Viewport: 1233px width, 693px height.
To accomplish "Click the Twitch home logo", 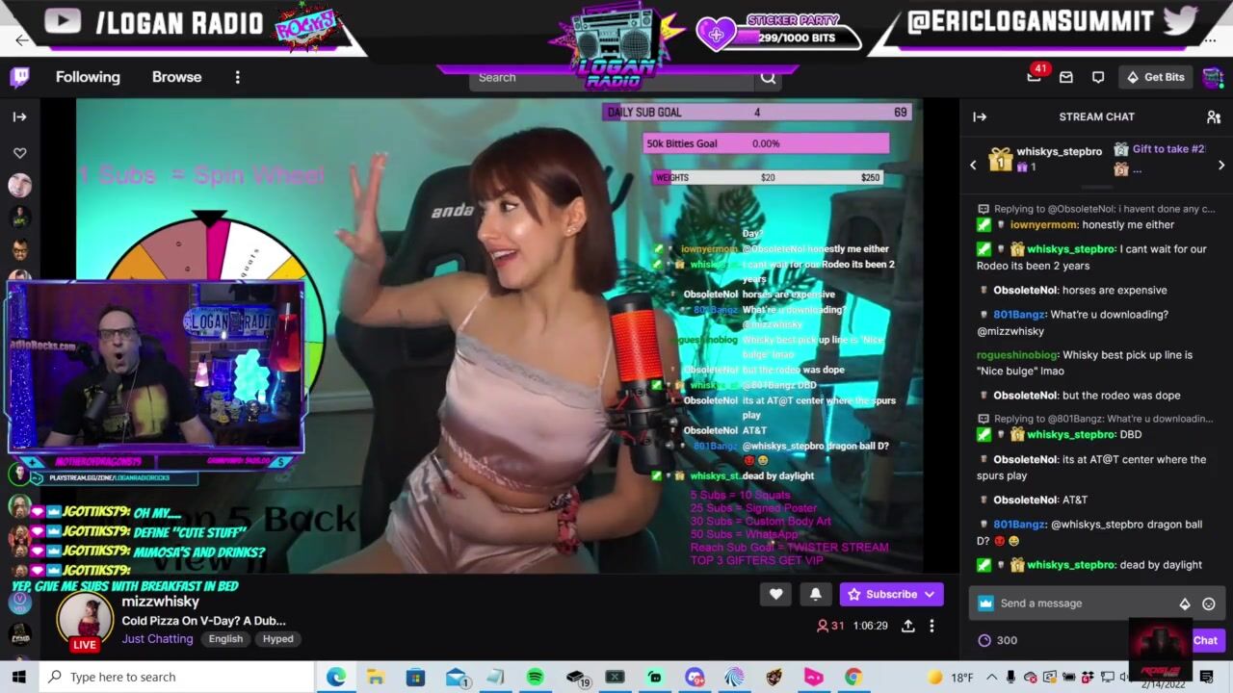I will (19, 77).
